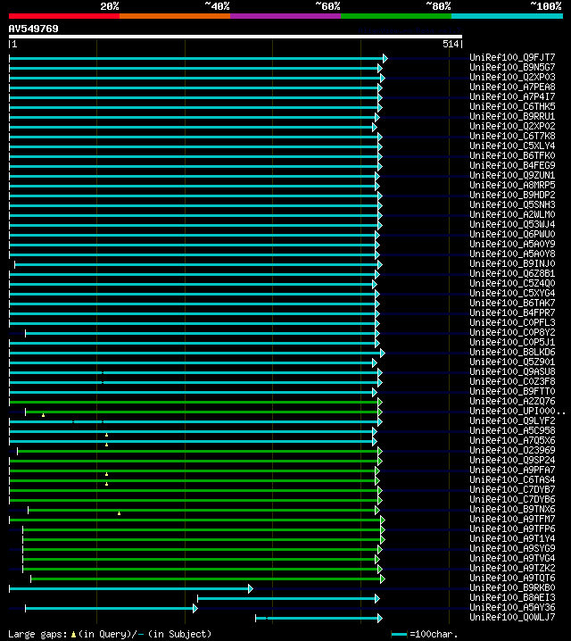
Task: Click the green alignment bar for A2ZQ76
Action: [194, 403]
